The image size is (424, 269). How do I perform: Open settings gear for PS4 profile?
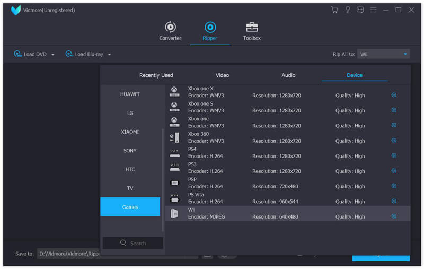(x=394, y=156)
